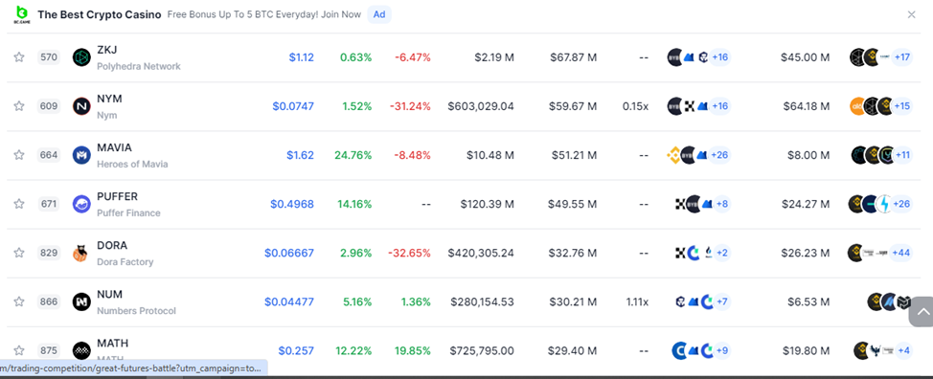Expand +11 investors in MAVIA row
The width and height of the screenshot is (933, 379).
tap(902, 155)
